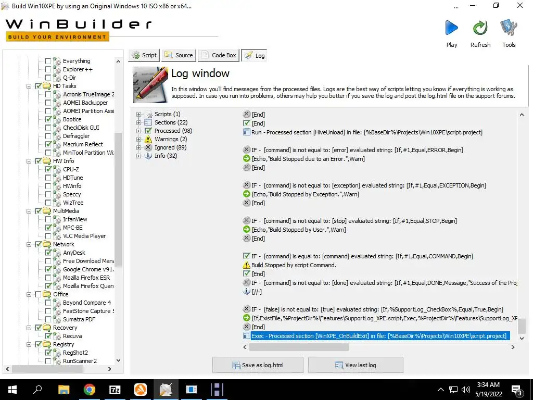Collapse the HW Info tree node
The height and width of the screenshot is (400, 533).
click(29, 161)
